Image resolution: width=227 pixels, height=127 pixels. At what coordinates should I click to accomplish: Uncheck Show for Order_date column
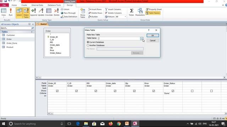[x=115, y=91]
